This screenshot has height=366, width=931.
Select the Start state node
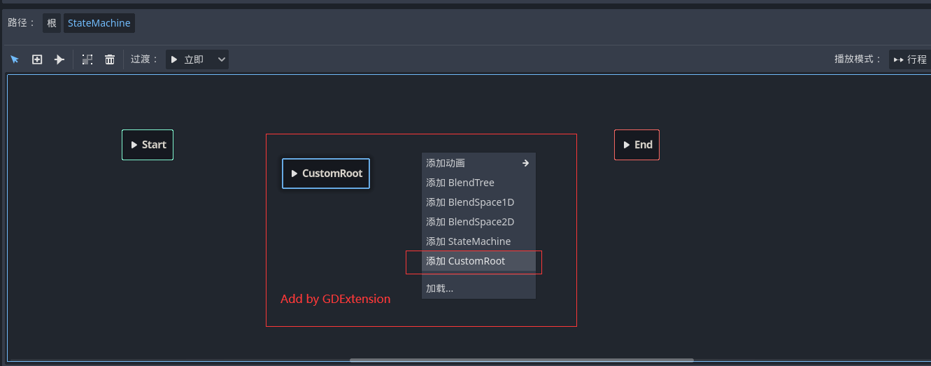pyautogui.click(x=148, y=145)
